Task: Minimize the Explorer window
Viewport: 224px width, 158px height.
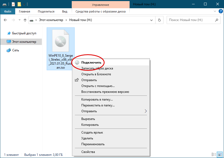Action: 193,4
